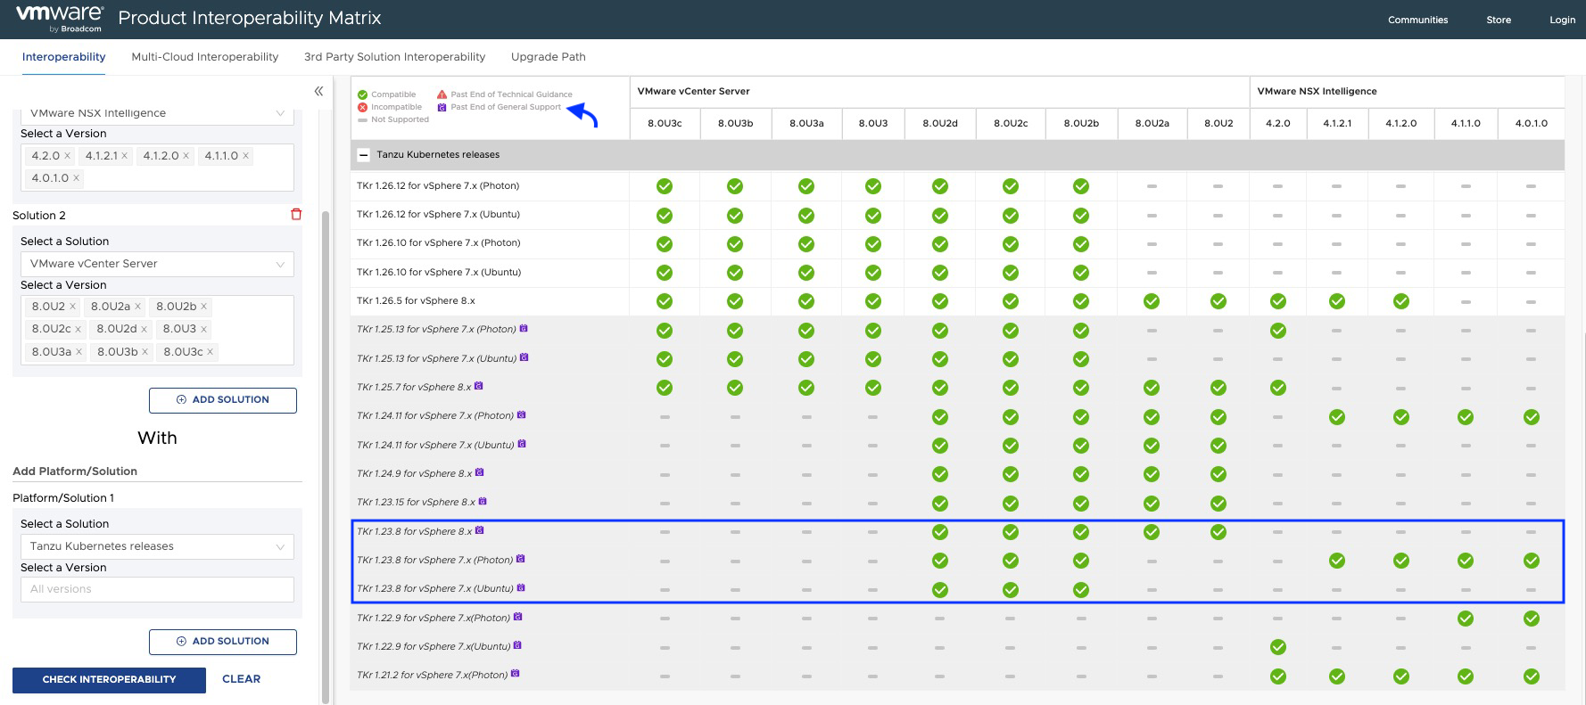The width and height of the screenshot is (1586, 705).
Task: Open the Login link in the header
Action: [1561, 20]
